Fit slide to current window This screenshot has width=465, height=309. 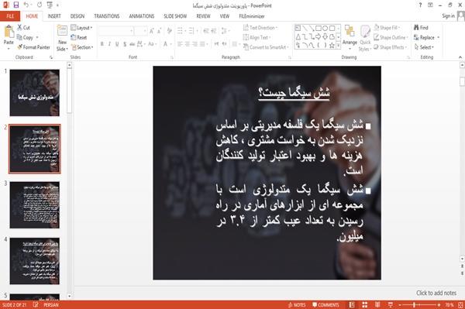click(x=460, y=305)
